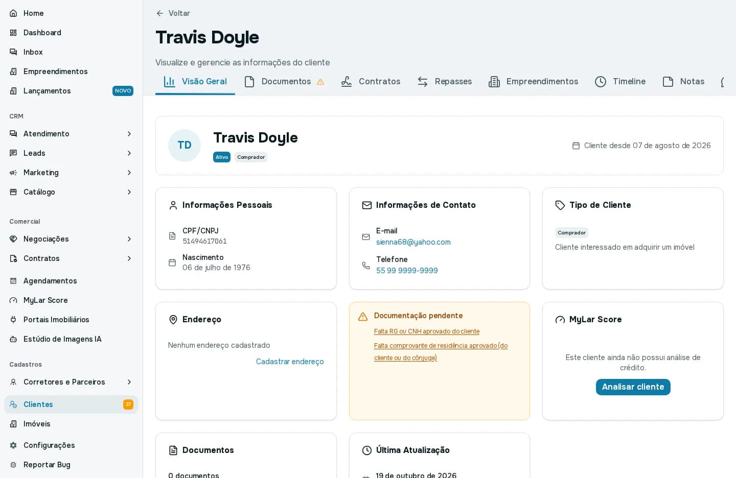Click the CPF/CNPJ value 51494617061
The height and width of the screenshot is (478, 736).
click(x=204, y=241)
